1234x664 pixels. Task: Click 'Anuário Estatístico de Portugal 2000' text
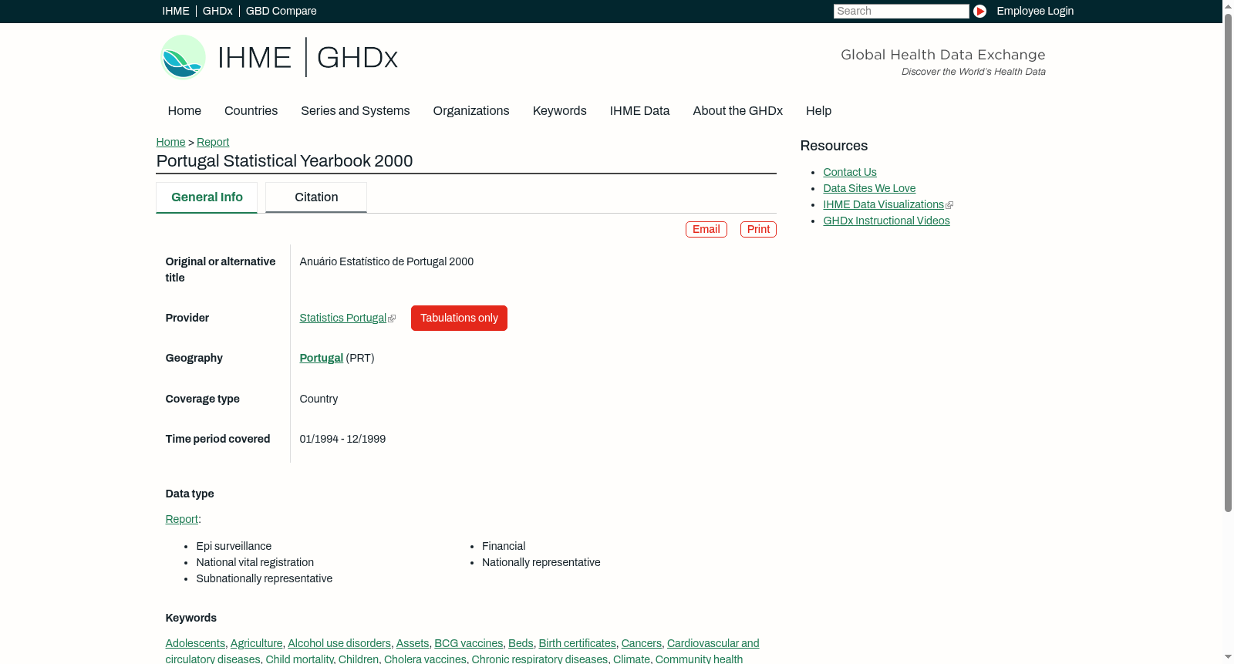(386, 261)
